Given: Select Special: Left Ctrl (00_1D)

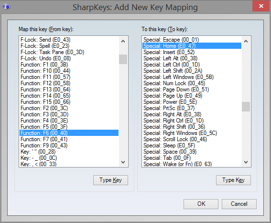Looking at the screenshot, I should point(192,65).
